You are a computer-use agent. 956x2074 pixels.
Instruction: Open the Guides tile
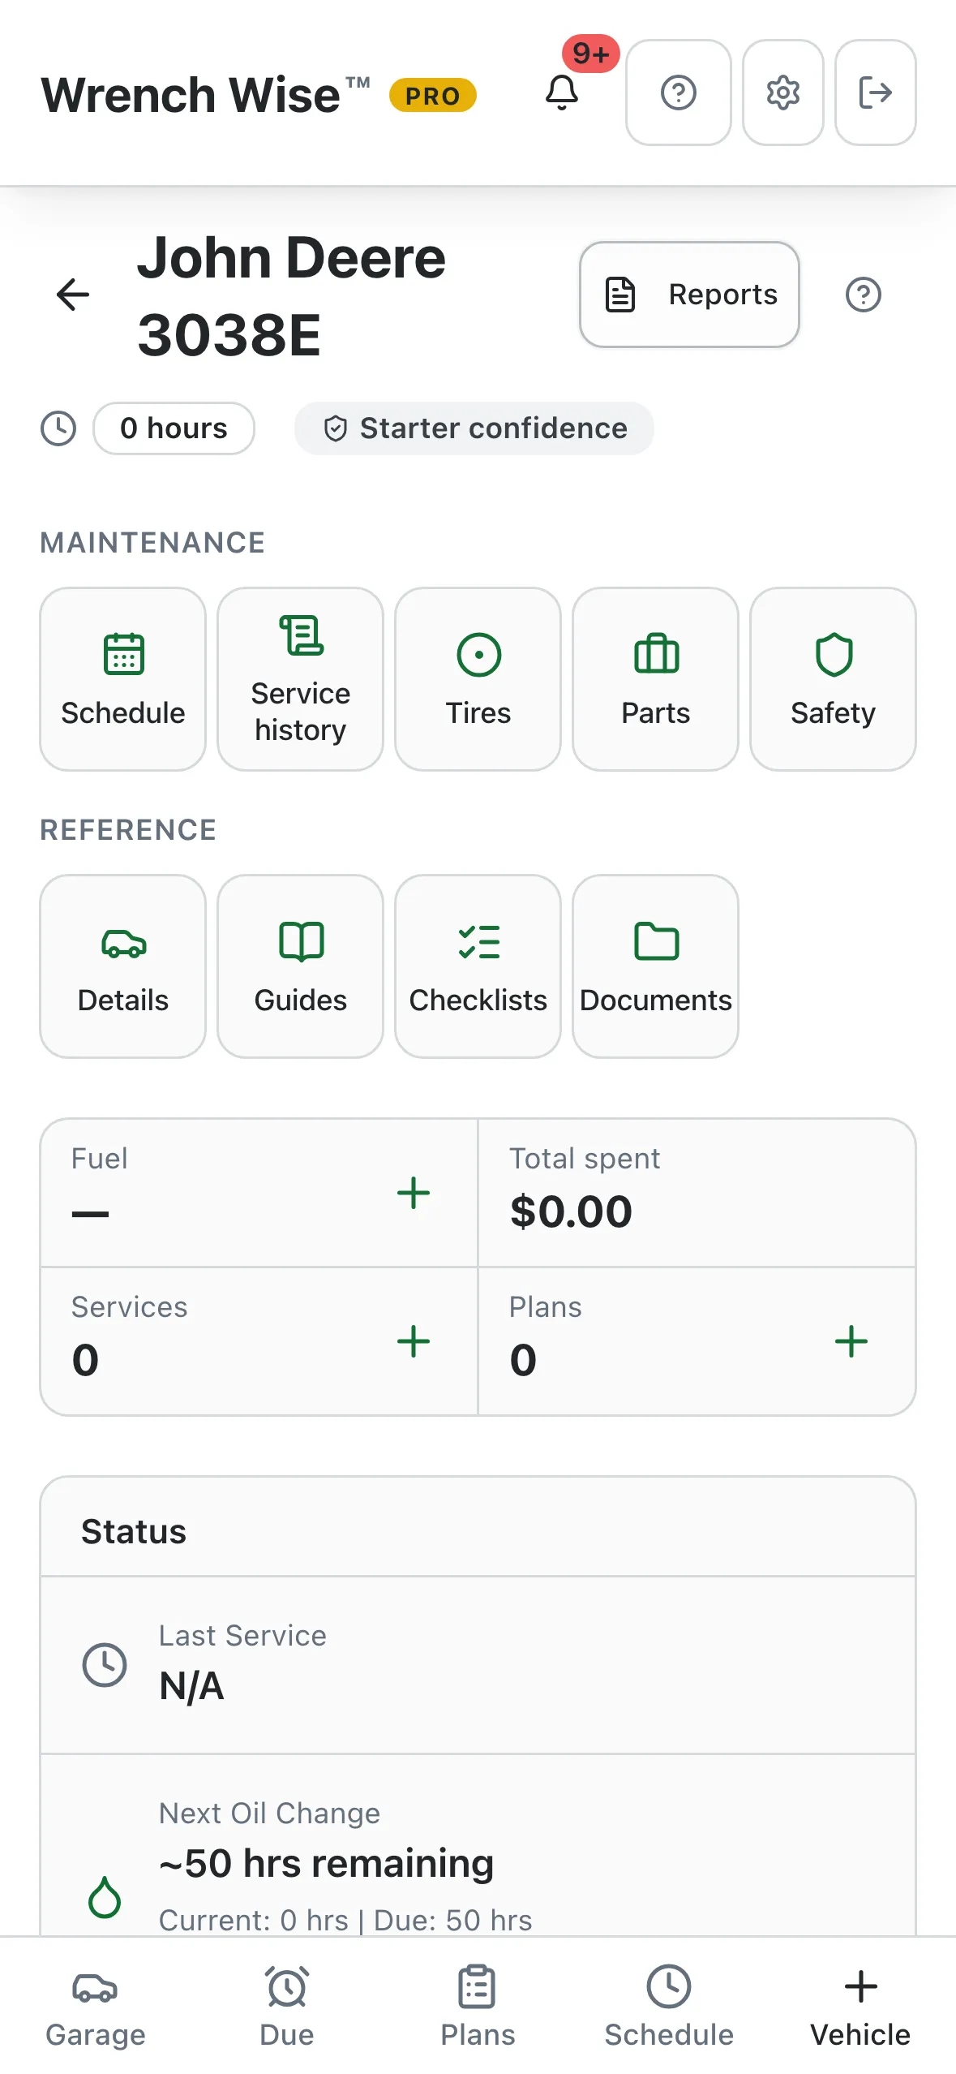[x=301, y=966]
